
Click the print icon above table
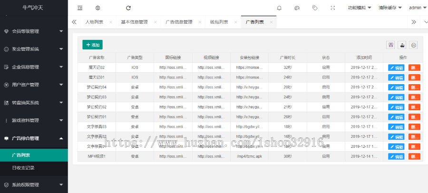tap(414, 45)
